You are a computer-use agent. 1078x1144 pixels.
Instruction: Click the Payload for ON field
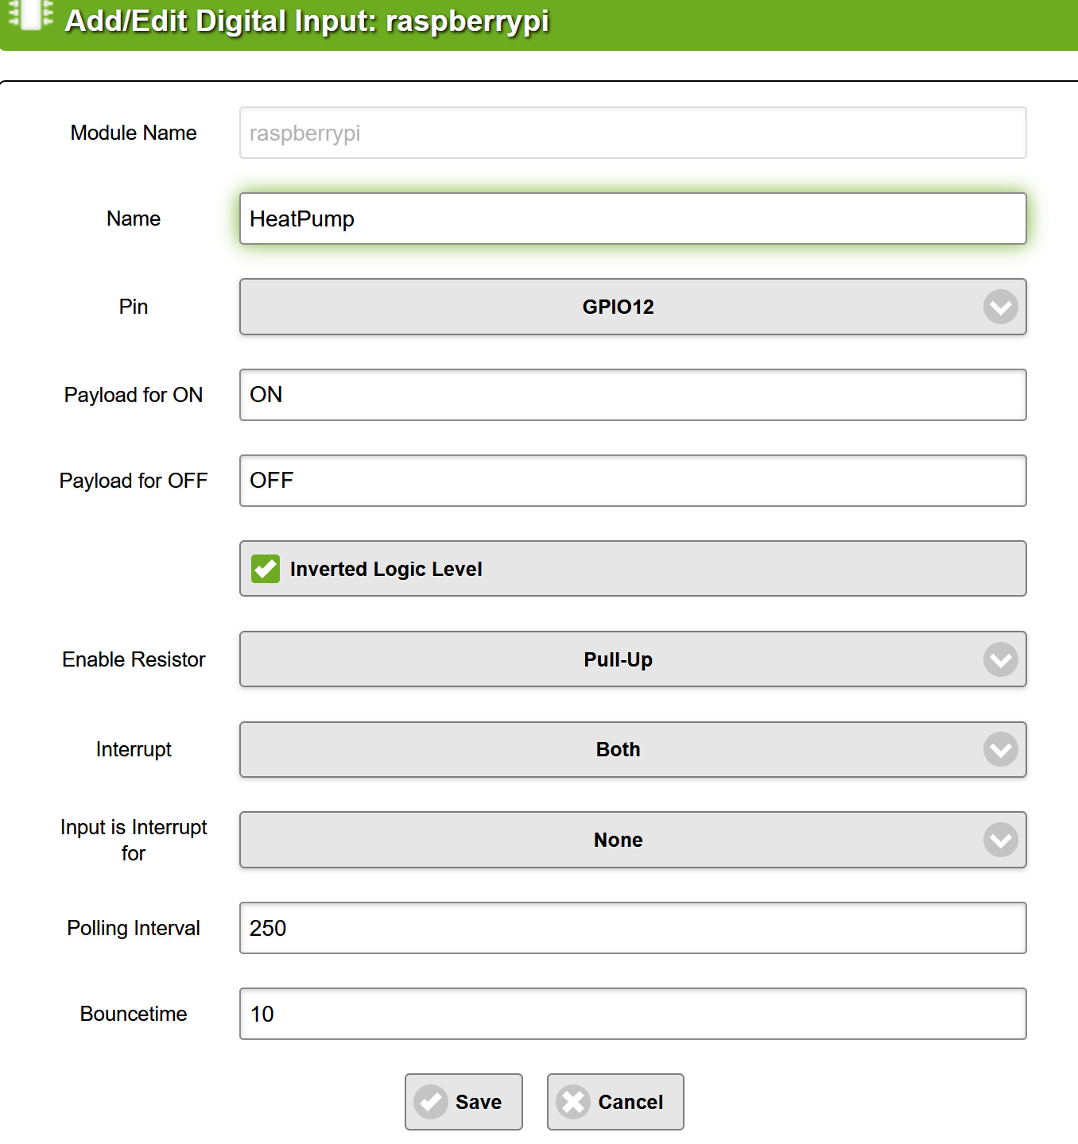click(633, 395)
